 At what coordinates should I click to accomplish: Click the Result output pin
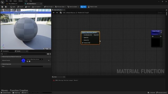pos(98,35)
